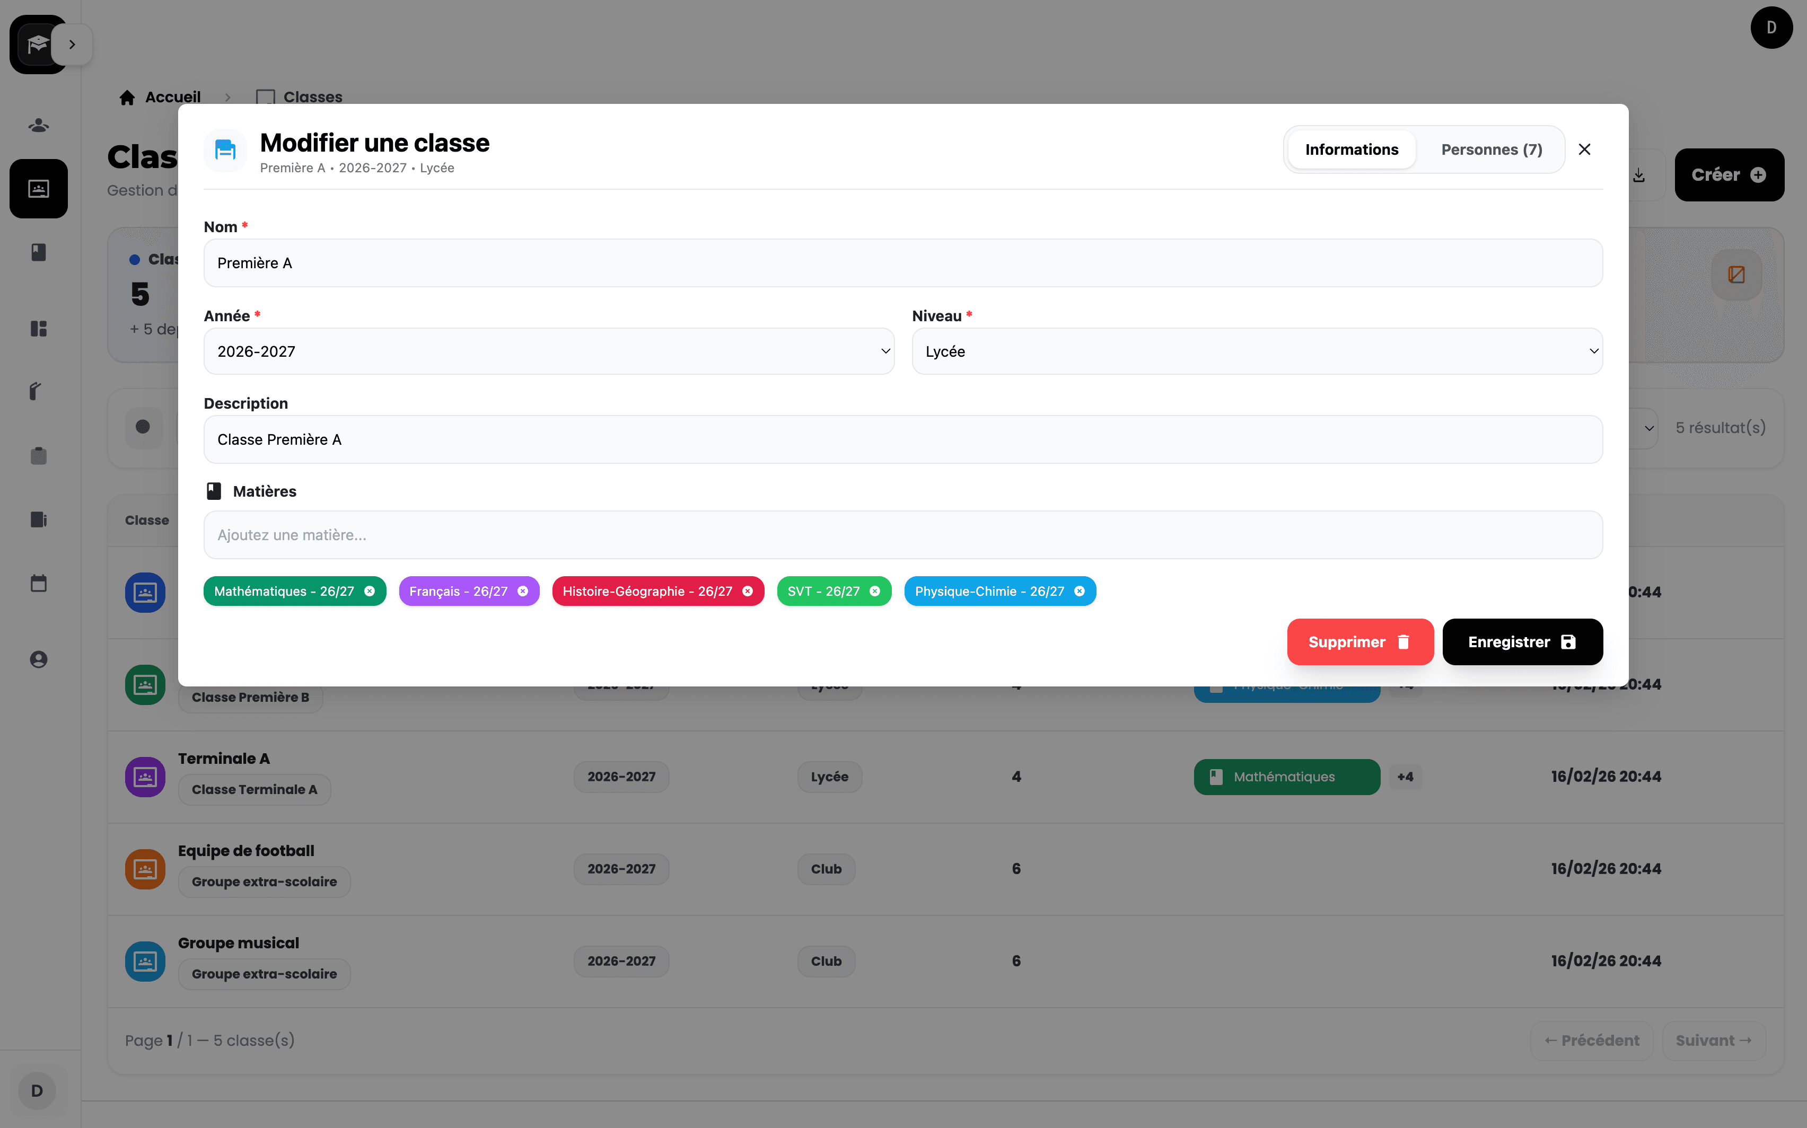Open the Année dropdown showing 2026-2027
1807x1128 pixels.
[548, 351]
